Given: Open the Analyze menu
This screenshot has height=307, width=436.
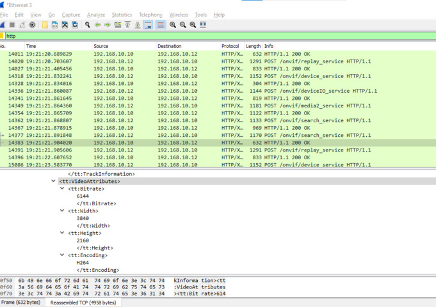Looking at the screenshot, I should click(x=96, y=15).
